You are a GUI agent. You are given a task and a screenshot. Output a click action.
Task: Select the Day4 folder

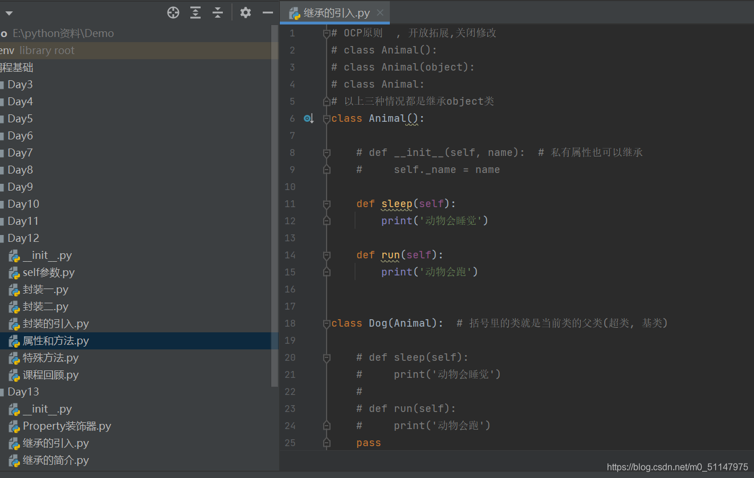pos(20,102)
